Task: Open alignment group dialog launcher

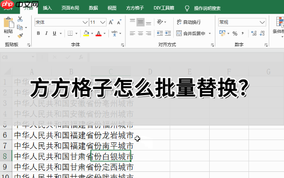Action: pyautogui.click(x=212, y=45)
